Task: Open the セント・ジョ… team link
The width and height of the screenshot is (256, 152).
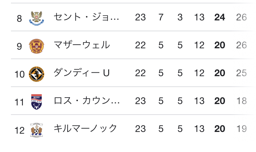Action: coord(86,17)
